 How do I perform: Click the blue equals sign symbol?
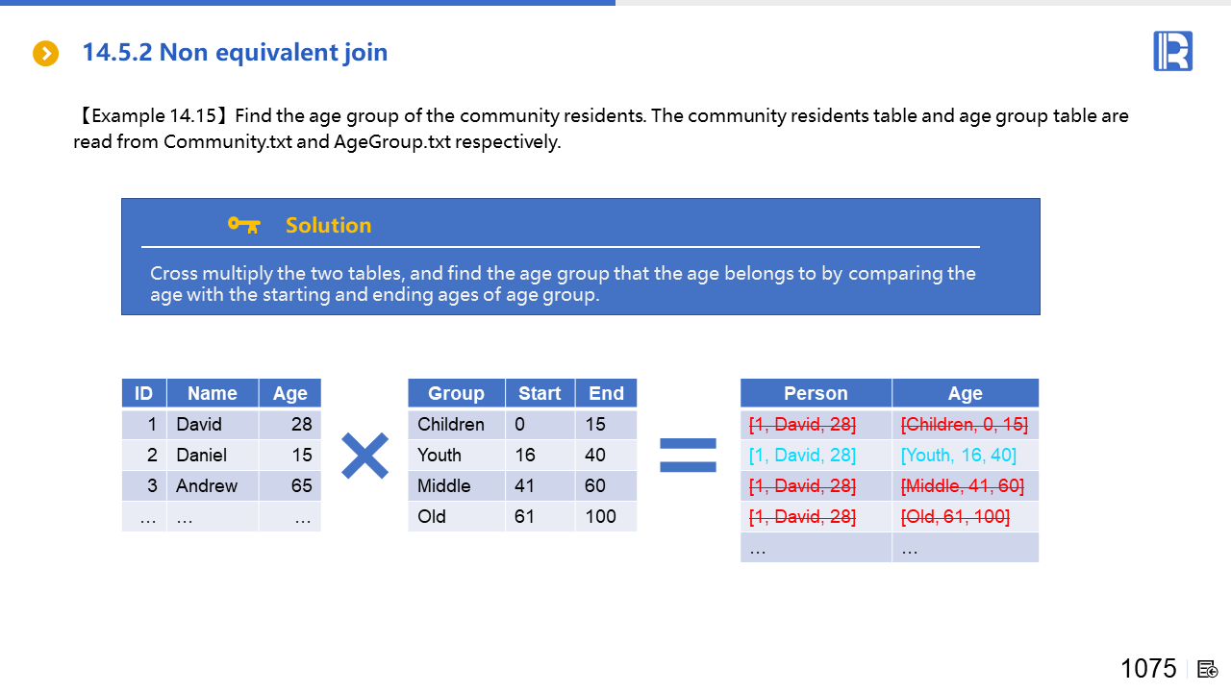point(688,456)
